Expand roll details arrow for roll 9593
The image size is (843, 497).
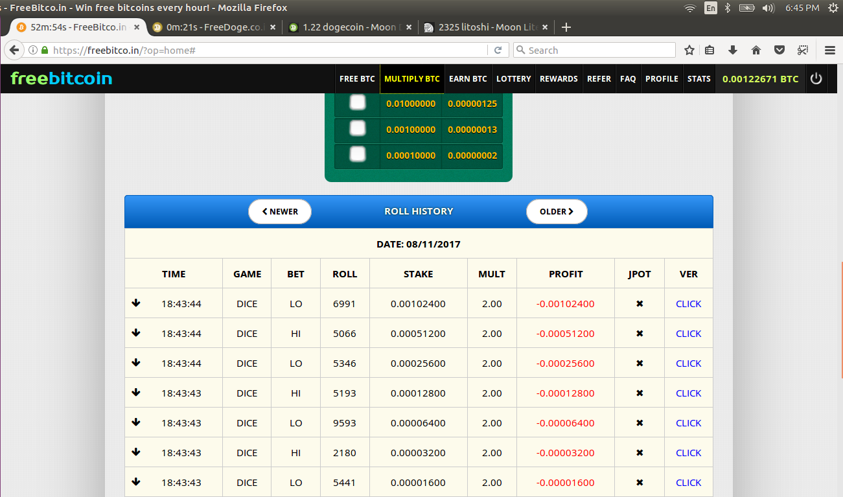click(x=136, y=422)
